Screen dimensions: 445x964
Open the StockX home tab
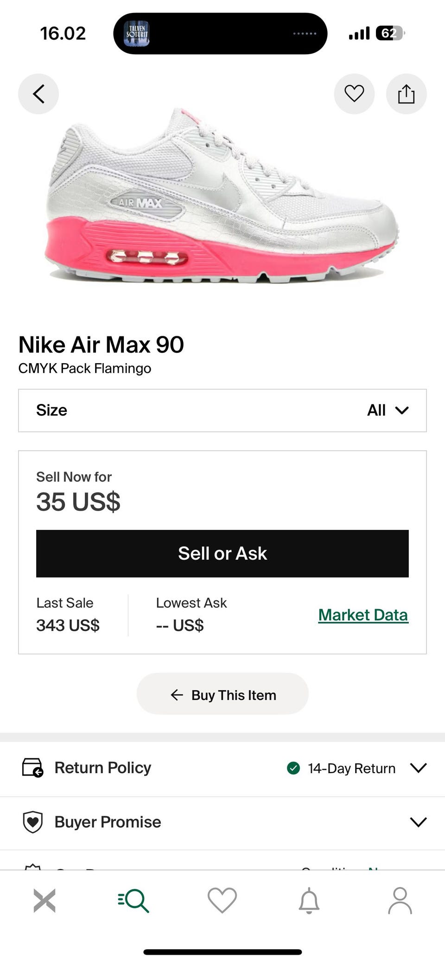[x=44, y=901]
